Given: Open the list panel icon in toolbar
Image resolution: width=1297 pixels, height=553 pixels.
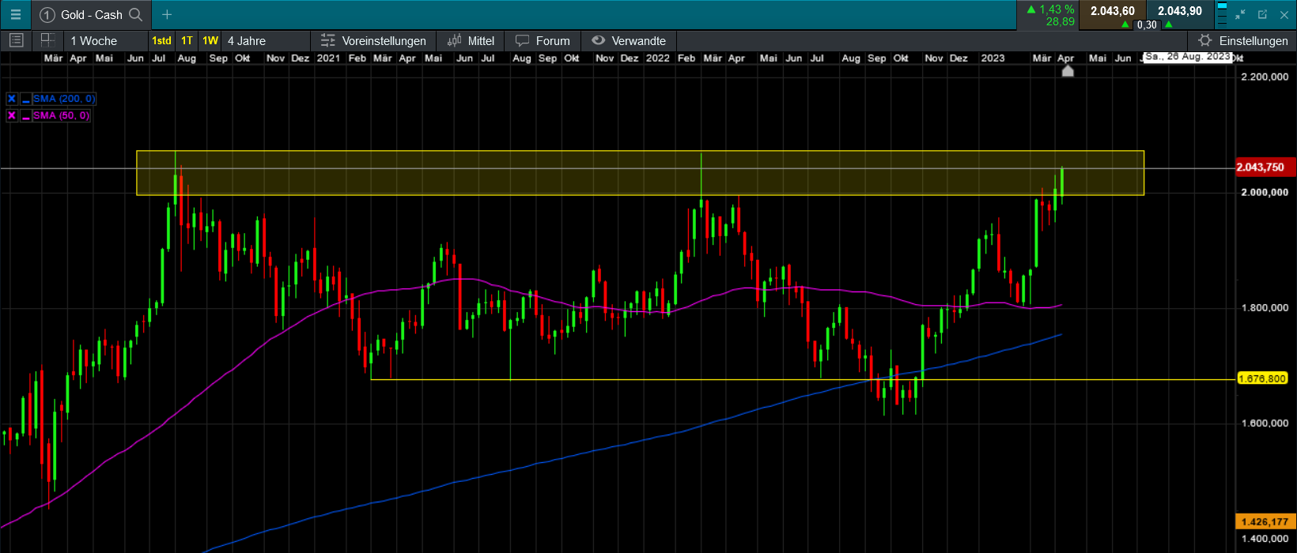Looking at the screenshot, I should (17, 40).
